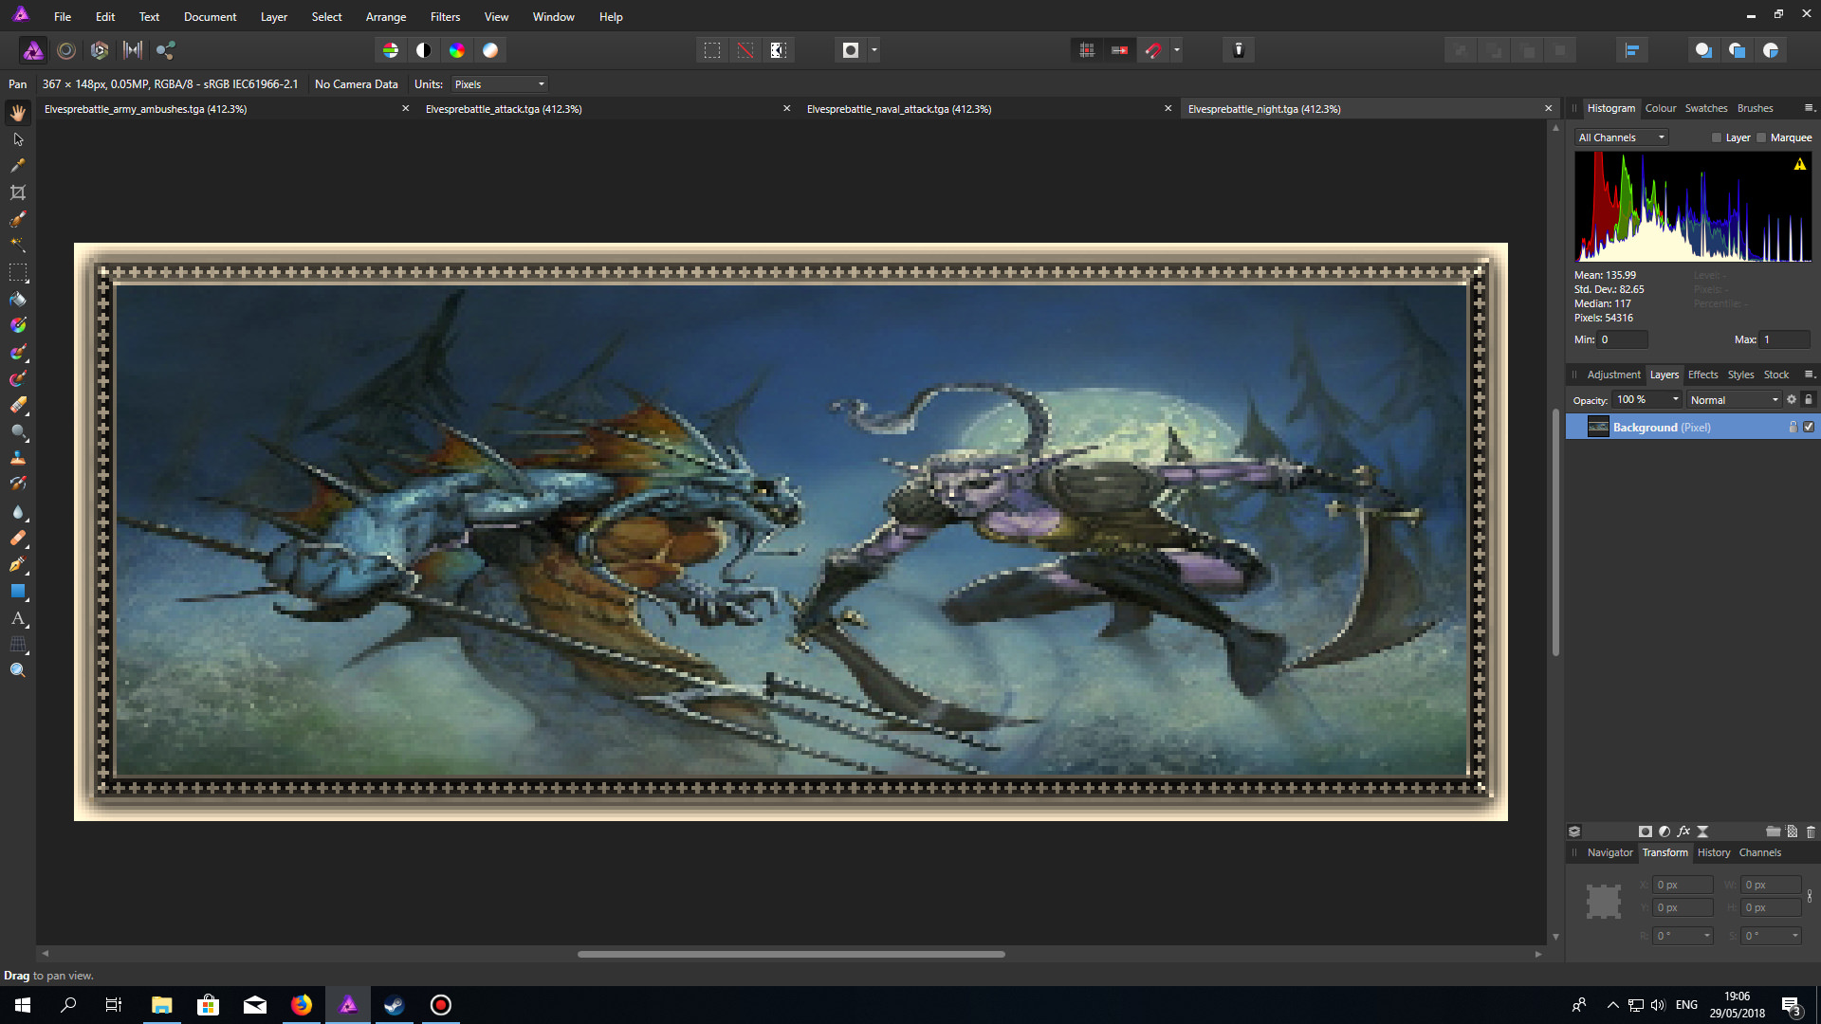
Task: Click the histogram warning triangle
Action: [1799, 165]
